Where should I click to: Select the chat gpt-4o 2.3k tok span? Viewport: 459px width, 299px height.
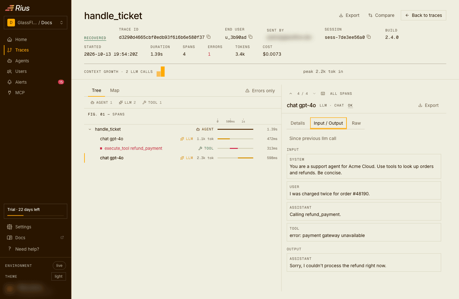point(183,158)
